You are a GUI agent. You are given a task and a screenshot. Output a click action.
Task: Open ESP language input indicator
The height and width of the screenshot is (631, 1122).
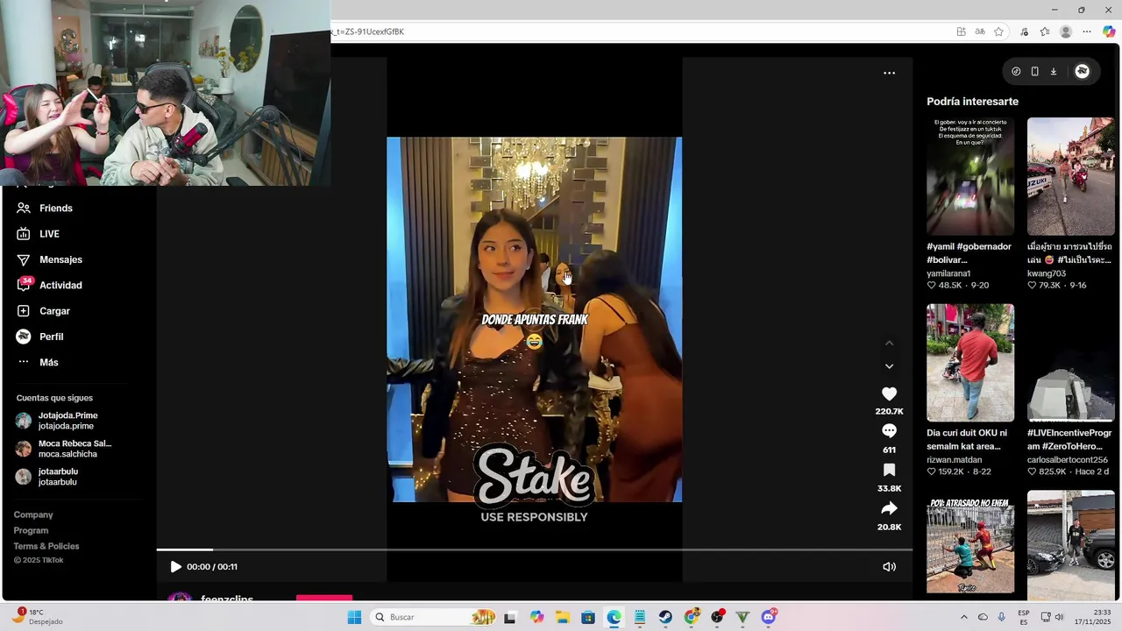(x=1024, y=617)
